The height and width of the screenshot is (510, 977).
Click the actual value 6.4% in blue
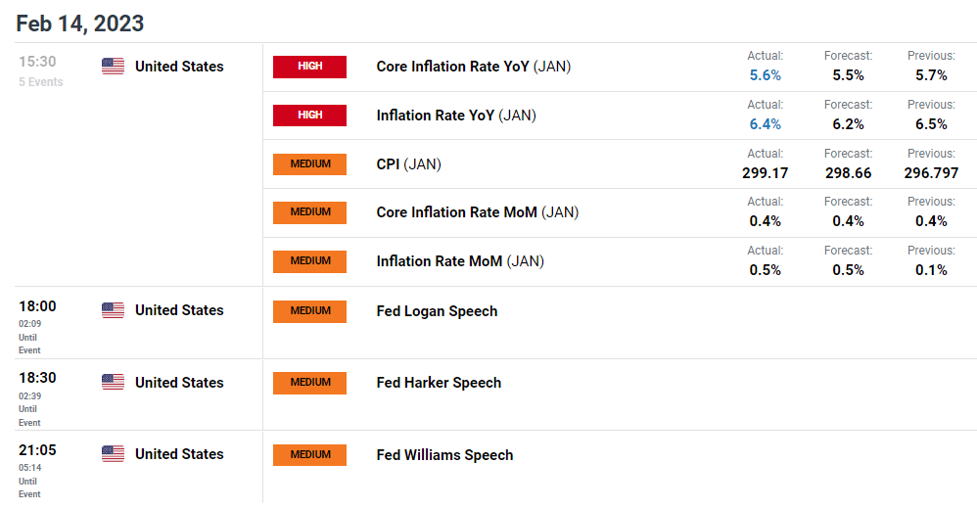[766, 124]
